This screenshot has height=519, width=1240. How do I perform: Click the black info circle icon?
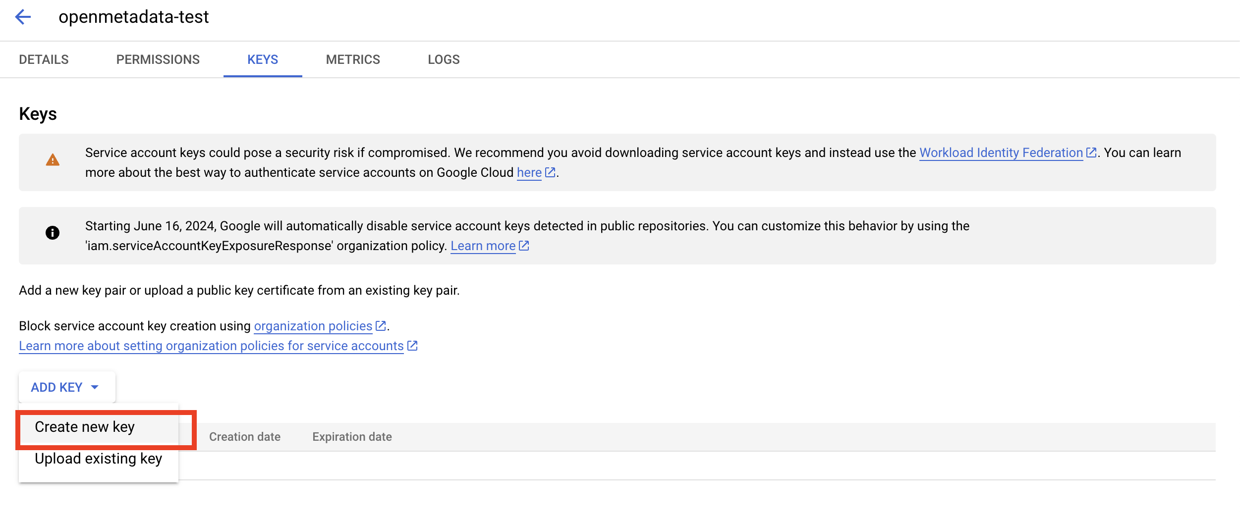[53, 233]
